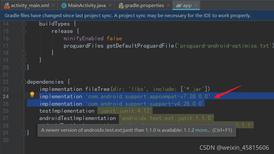
Task: Click the appcompat-v7:28.0.0 dependency string
Action: click(148, 96)
